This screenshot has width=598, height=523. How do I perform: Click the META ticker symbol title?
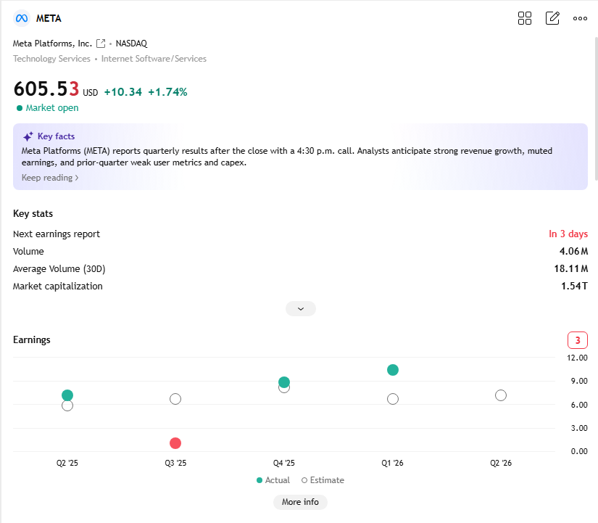(x=49, y=18)
